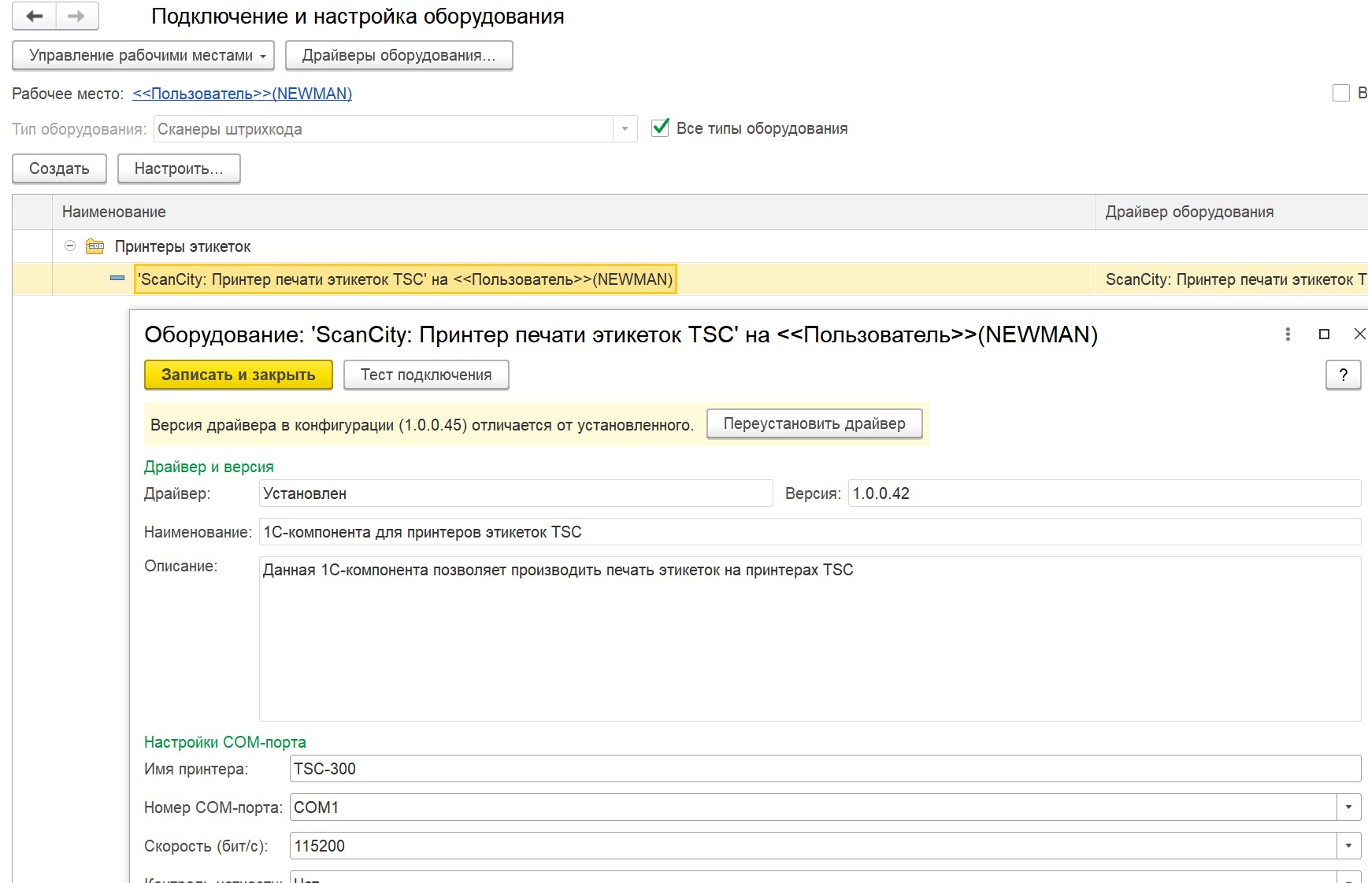Collapse the Принтеры этикеток tree group
Viewport: 1368px width, 883px height.
70,246
